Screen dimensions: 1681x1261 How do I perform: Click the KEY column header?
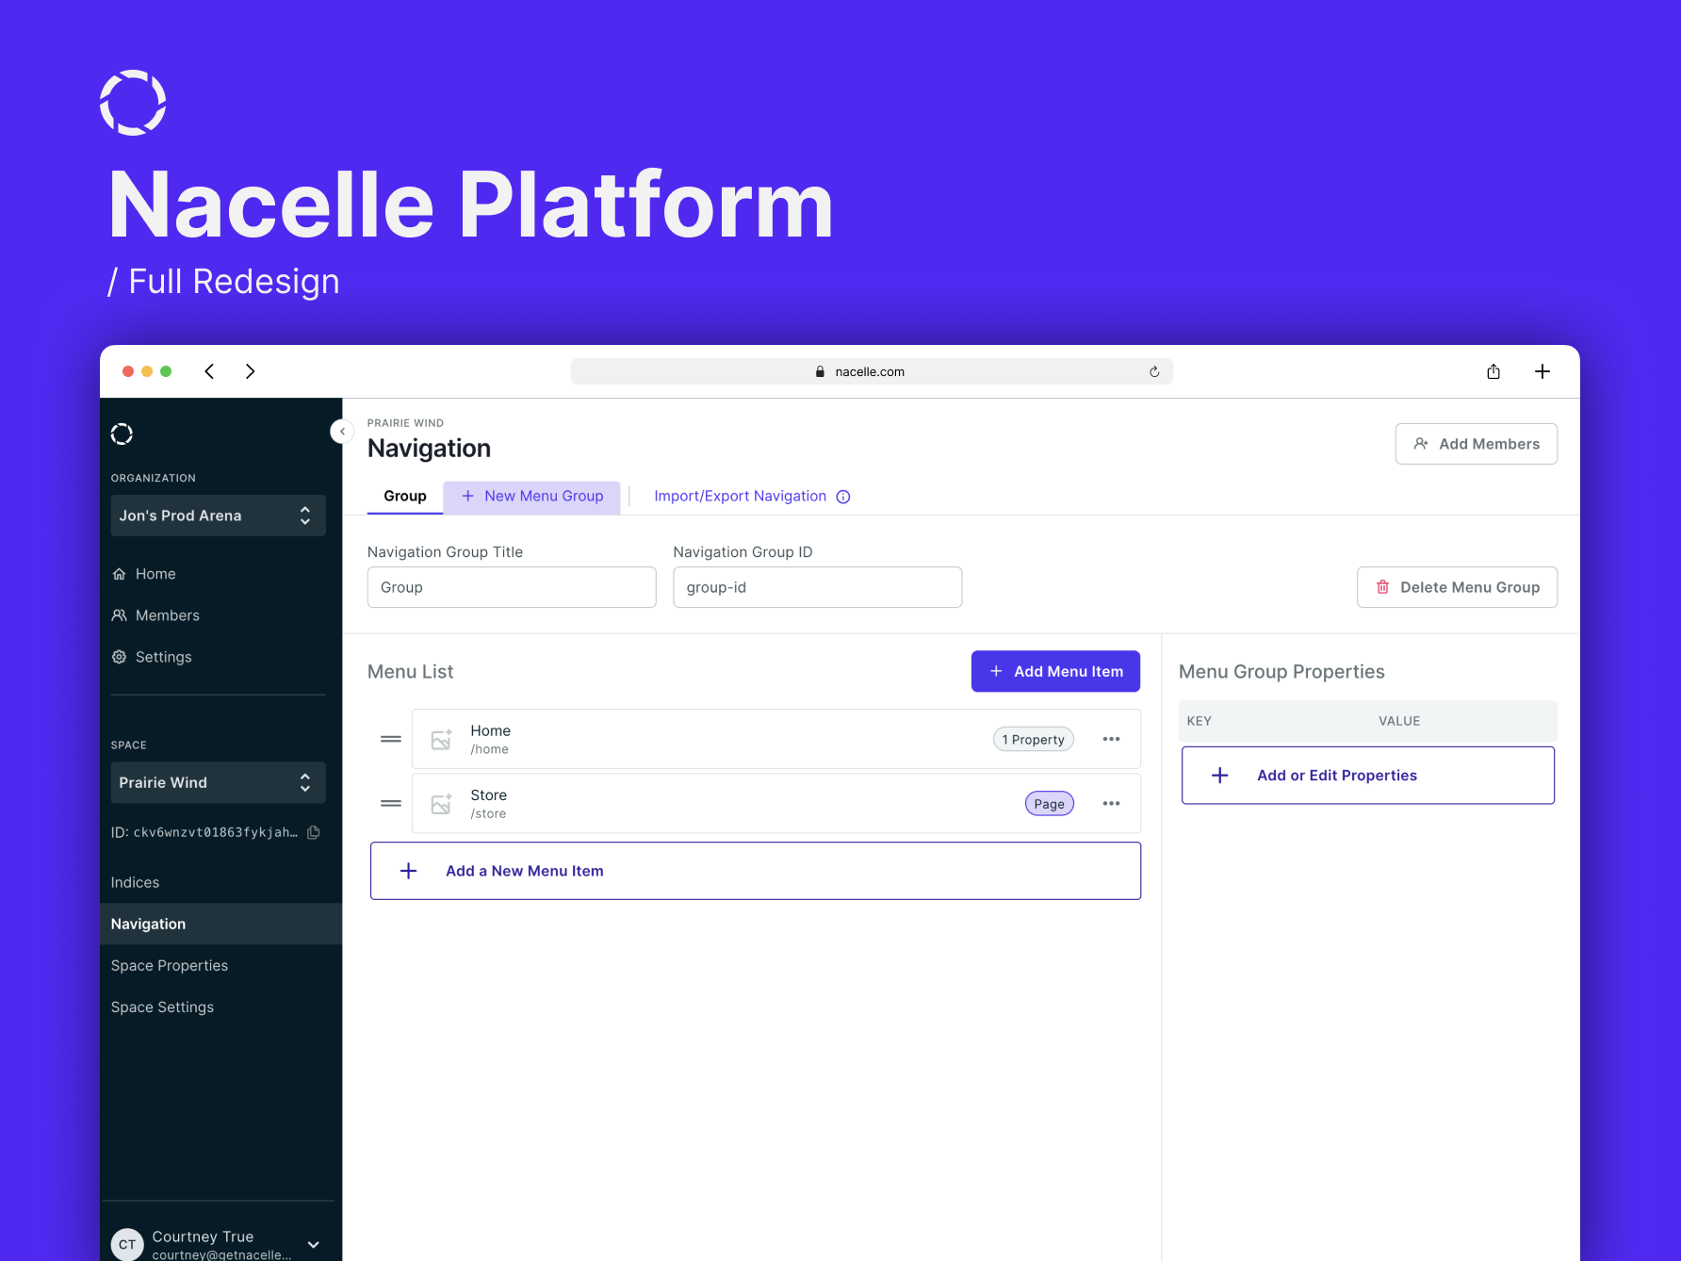pyautogui.click(x=1200, y=721)
